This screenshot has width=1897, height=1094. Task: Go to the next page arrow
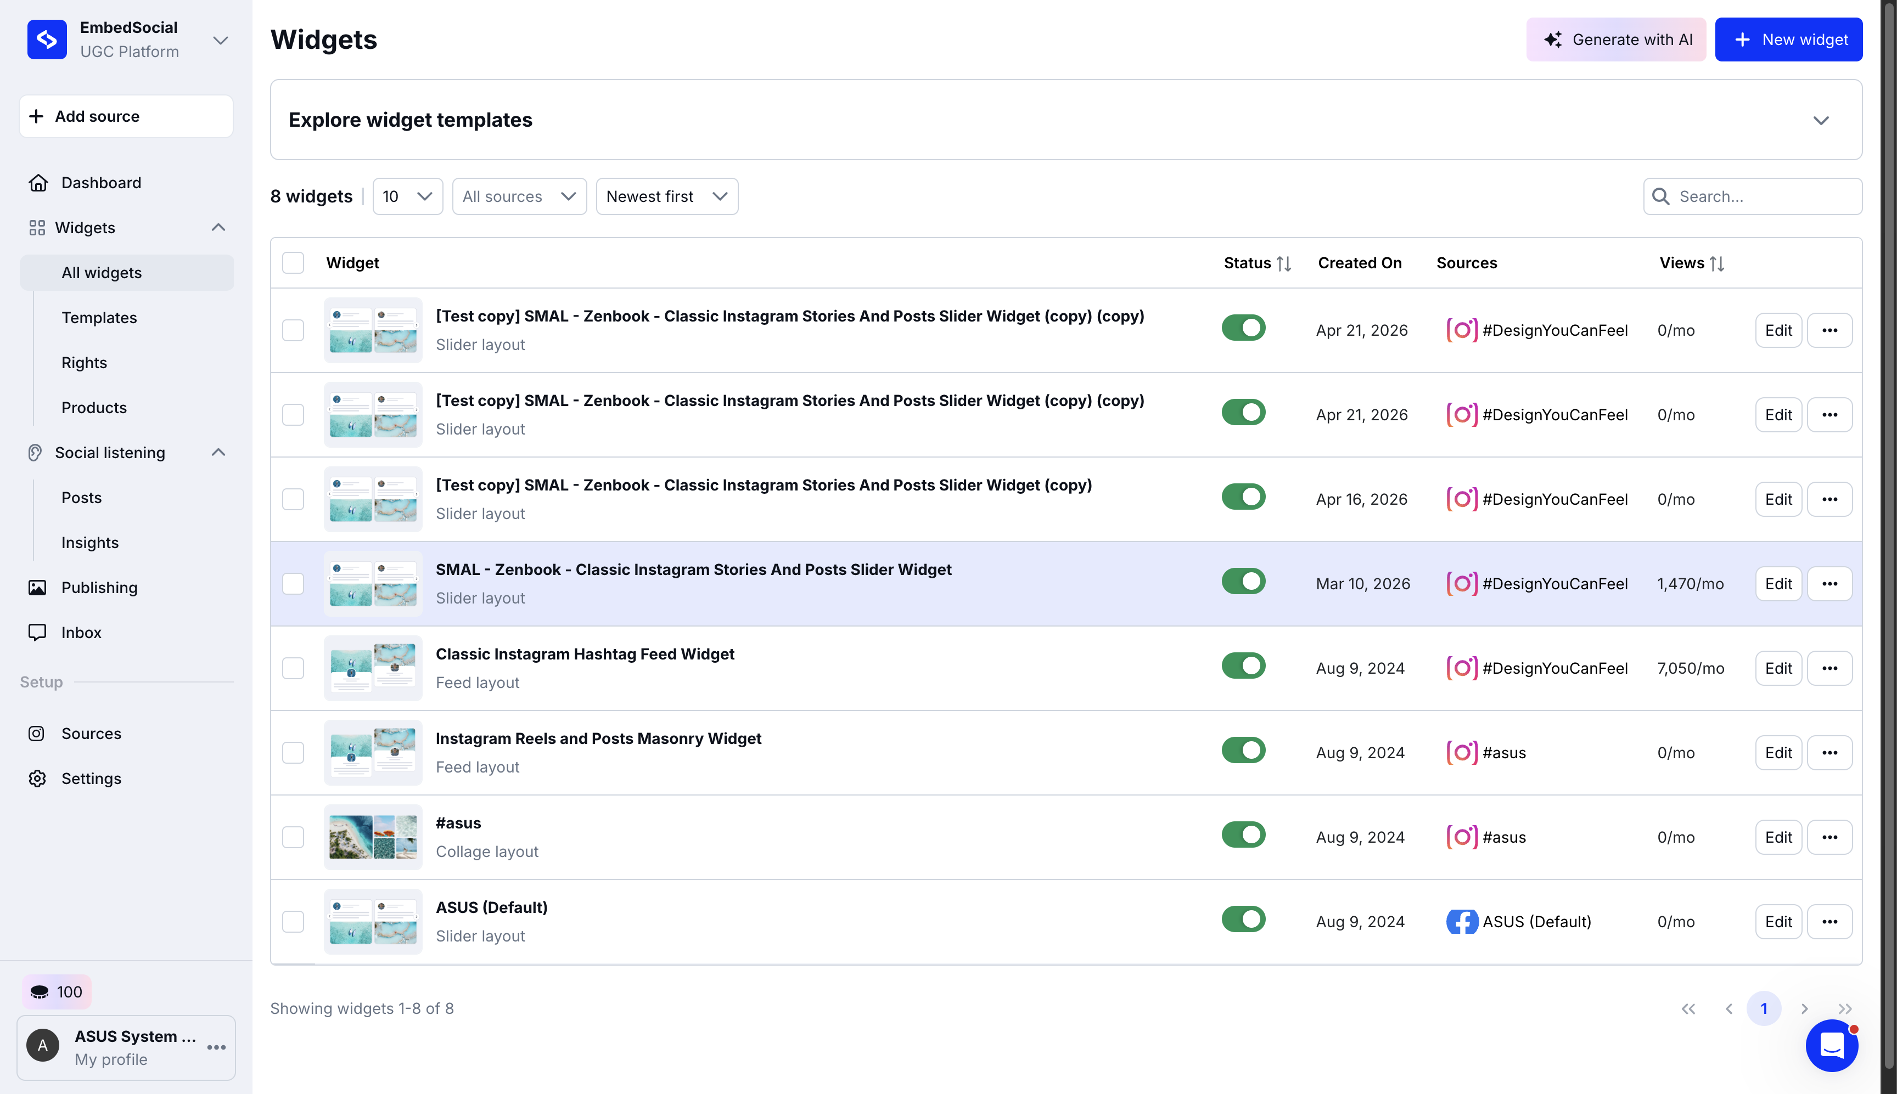click(x=1805, y=1008)
